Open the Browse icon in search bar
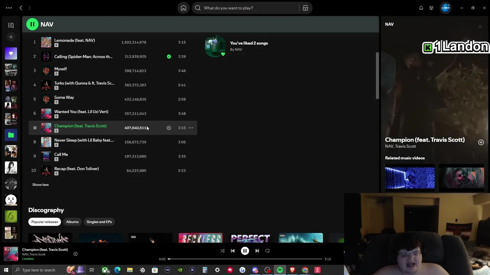490x275 pixels. (x=305, y=8)
